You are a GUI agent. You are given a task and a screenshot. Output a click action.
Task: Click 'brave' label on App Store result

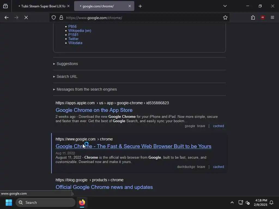coord(201,126)
